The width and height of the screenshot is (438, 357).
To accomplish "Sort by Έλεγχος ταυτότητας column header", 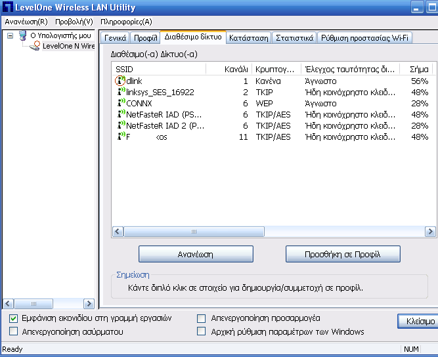I will (x=350, y=69).
